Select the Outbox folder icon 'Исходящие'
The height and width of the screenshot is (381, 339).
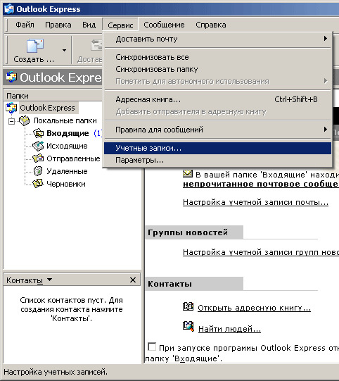(38, 146)
